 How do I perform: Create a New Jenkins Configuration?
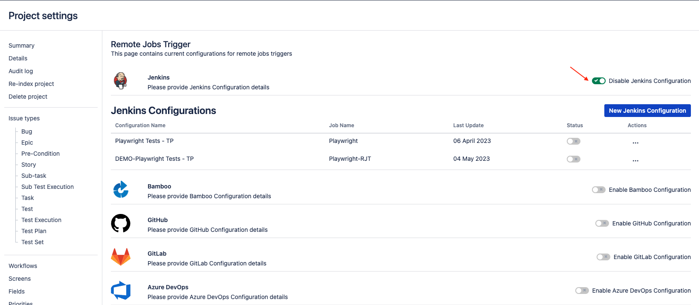(x=647, y=111)
